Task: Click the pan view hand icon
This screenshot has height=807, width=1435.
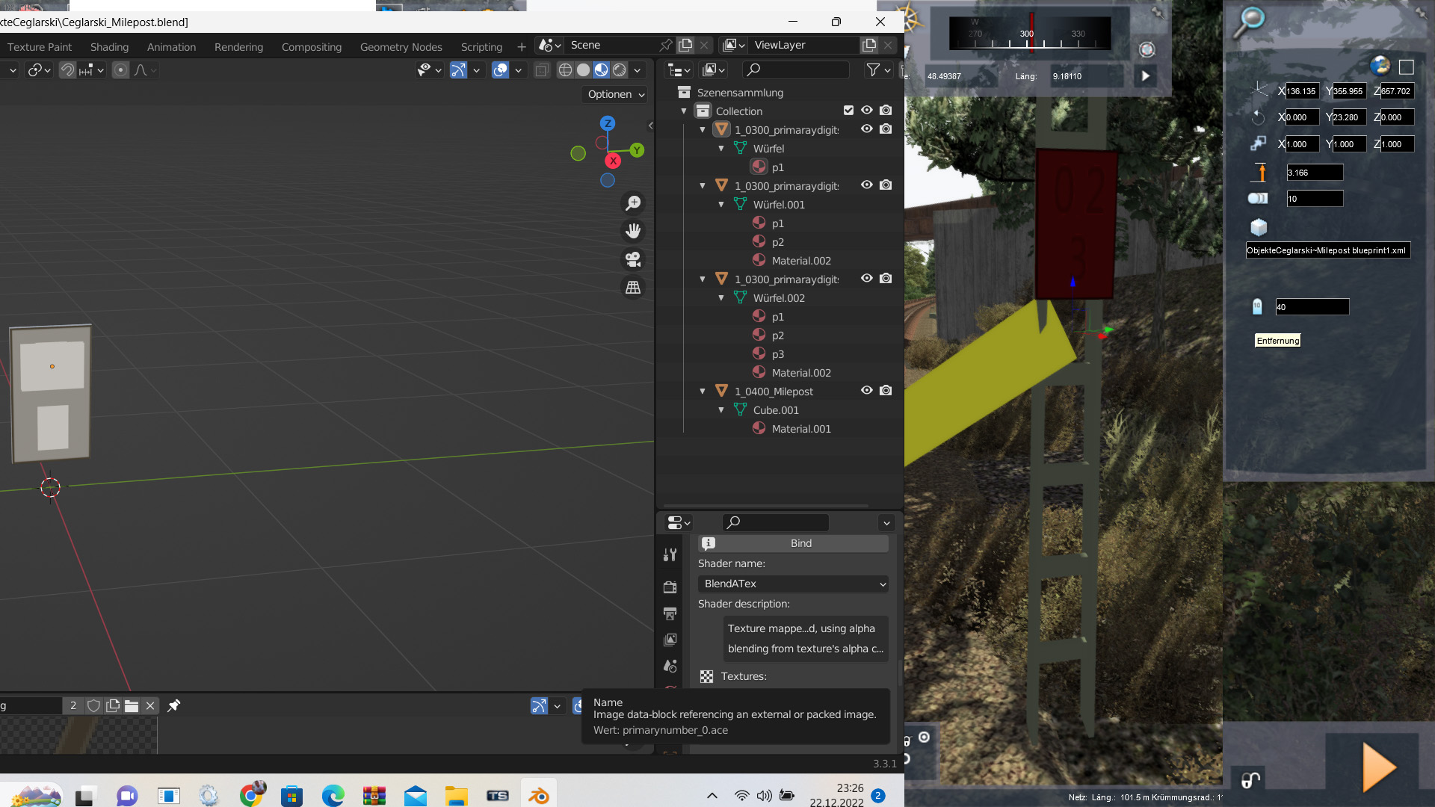Action: pyautogui.click(x=633, y=231)
